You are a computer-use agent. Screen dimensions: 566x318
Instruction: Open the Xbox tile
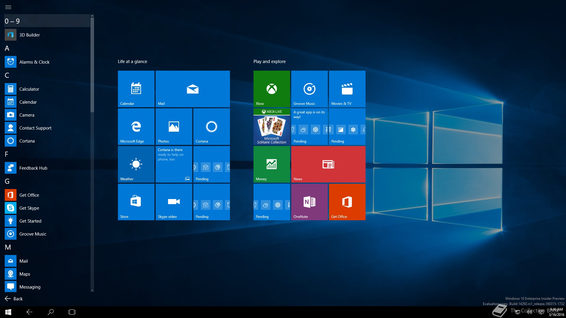272,89
